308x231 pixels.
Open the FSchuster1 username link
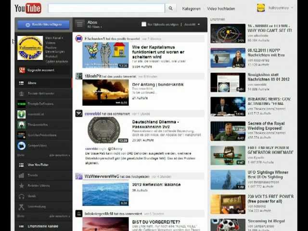click(x=95, y=38)
